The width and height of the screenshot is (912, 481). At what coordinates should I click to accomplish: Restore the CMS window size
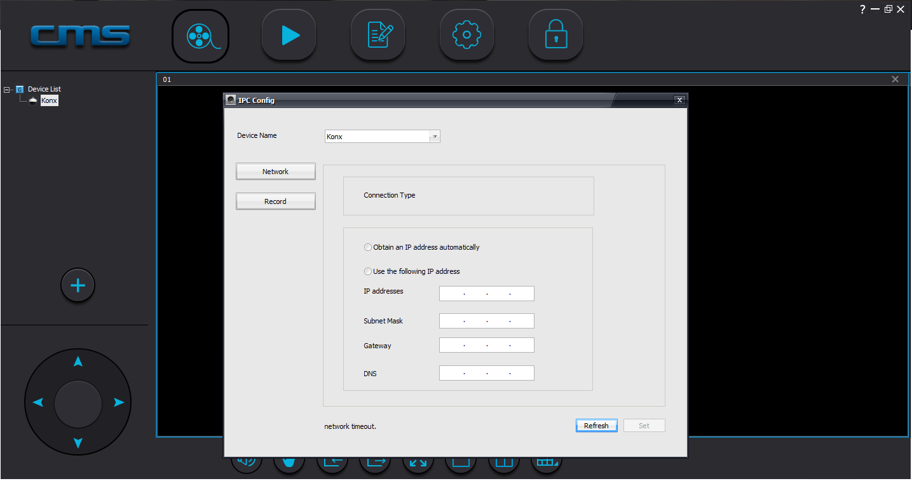pyautogui.click(x=888, y=9)
